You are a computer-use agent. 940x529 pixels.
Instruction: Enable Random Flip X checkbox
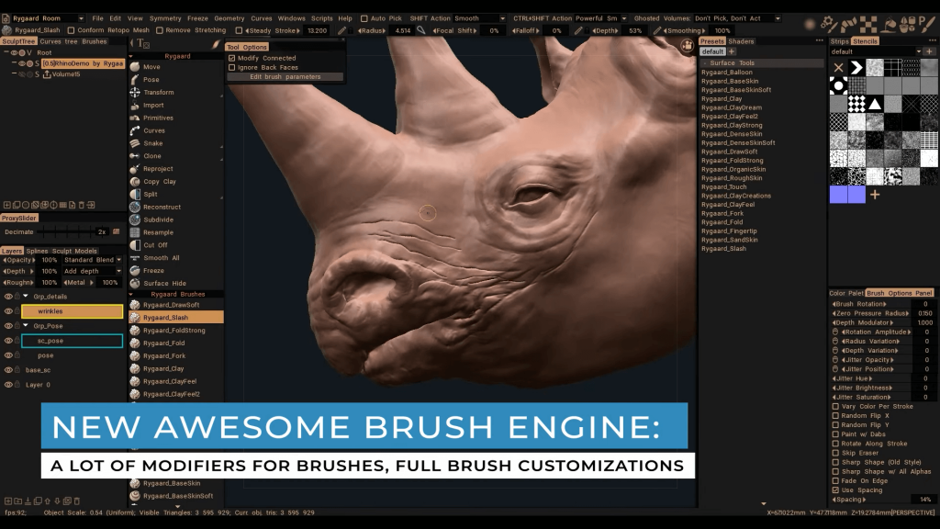click(x=835, y=416)
